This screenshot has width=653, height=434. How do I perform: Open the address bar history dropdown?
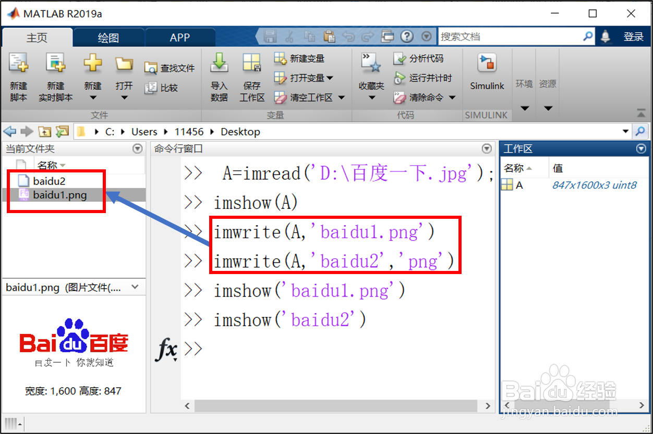pyautogui.click(x=626, y=132)
